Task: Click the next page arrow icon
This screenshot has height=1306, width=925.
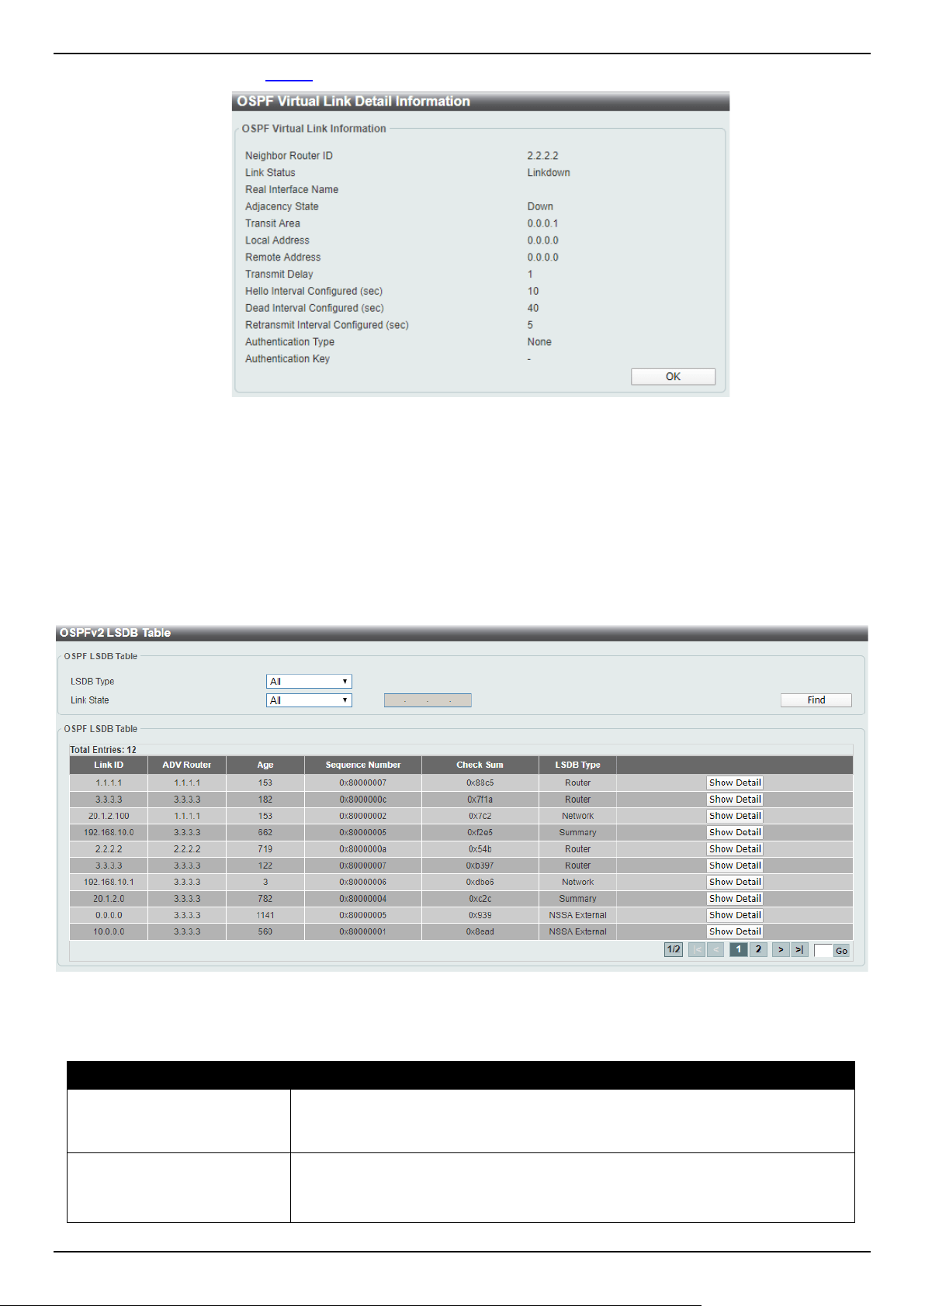Action: pos(780,949)
